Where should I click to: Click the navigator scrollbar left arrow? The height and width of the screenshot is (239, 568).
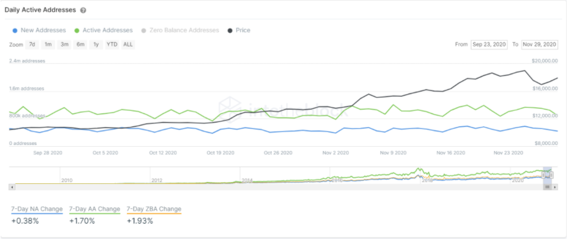12,187
